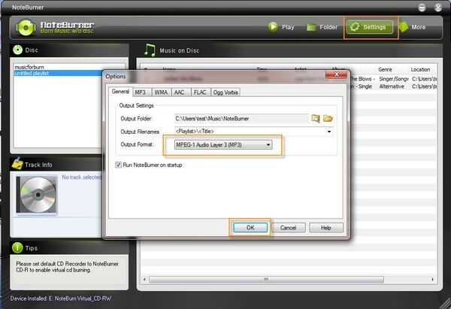The width and height of the screenshot is (451, 309).
Task: Open output folder yellow folder icon
Action: (x=328, y=118)
